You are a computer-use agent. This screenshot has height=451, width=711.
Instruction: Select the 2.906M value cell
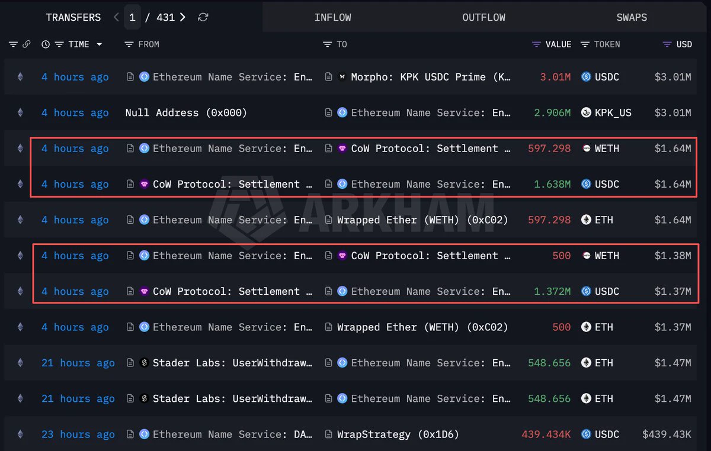pos(553,112)
